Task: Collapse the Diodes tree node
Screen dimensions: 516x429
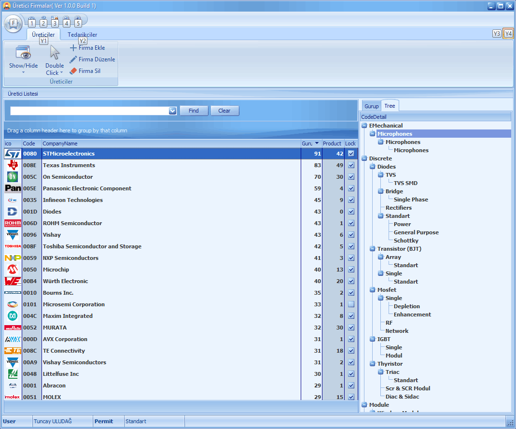Action: tap(373, 167)
